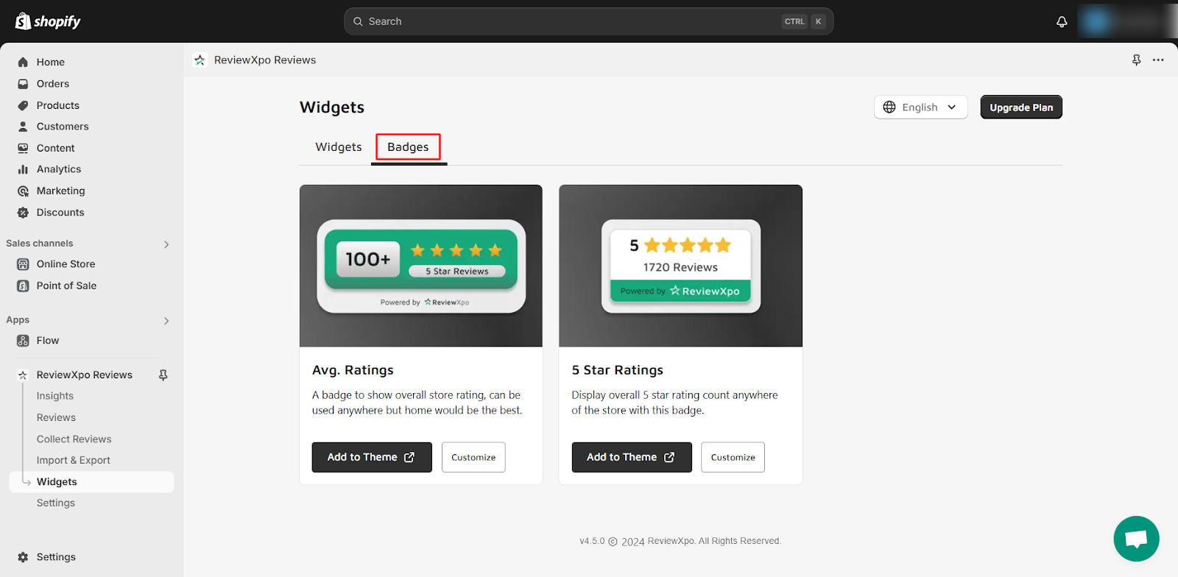
Task: Go to Products page
Action: (58, 105)
